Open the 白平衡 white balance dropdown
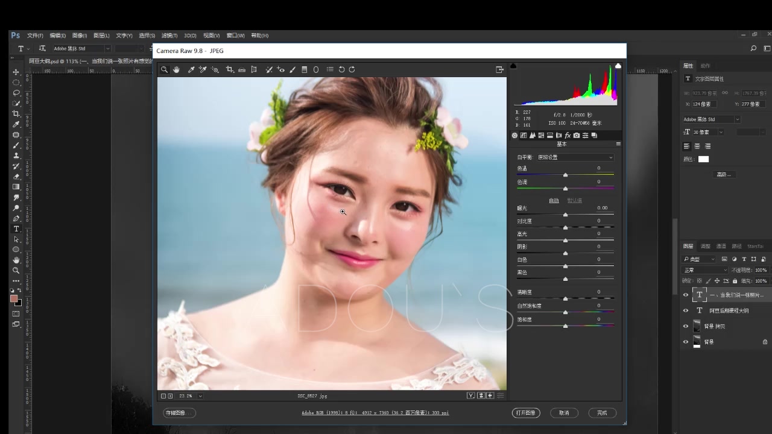The height and width of the screenshot is (434, 772). tap(575, 157)
